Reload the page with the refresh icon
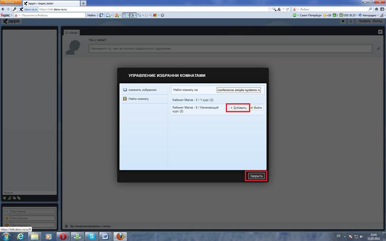The image size is (386, 241). pyautogui.click(x=287, y=9)
